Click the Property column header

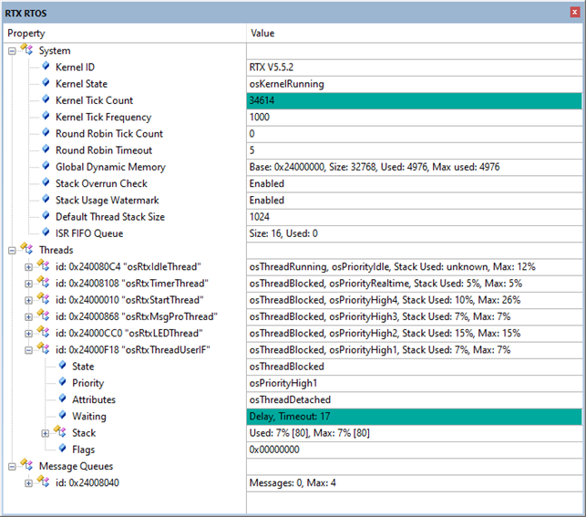pyautogui.click(x=125, y=33)
